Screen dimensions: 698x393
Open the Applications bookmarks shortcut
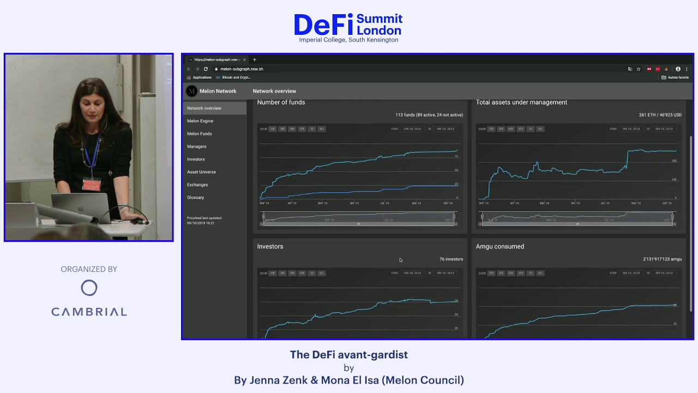click(199, 78)
